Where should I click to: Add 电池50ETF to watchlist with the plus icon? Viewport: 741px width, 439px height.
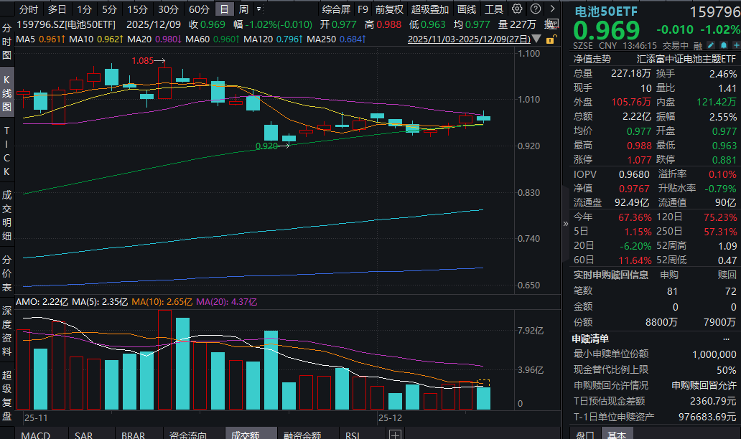pyautogui.click(x=736, y=45)
